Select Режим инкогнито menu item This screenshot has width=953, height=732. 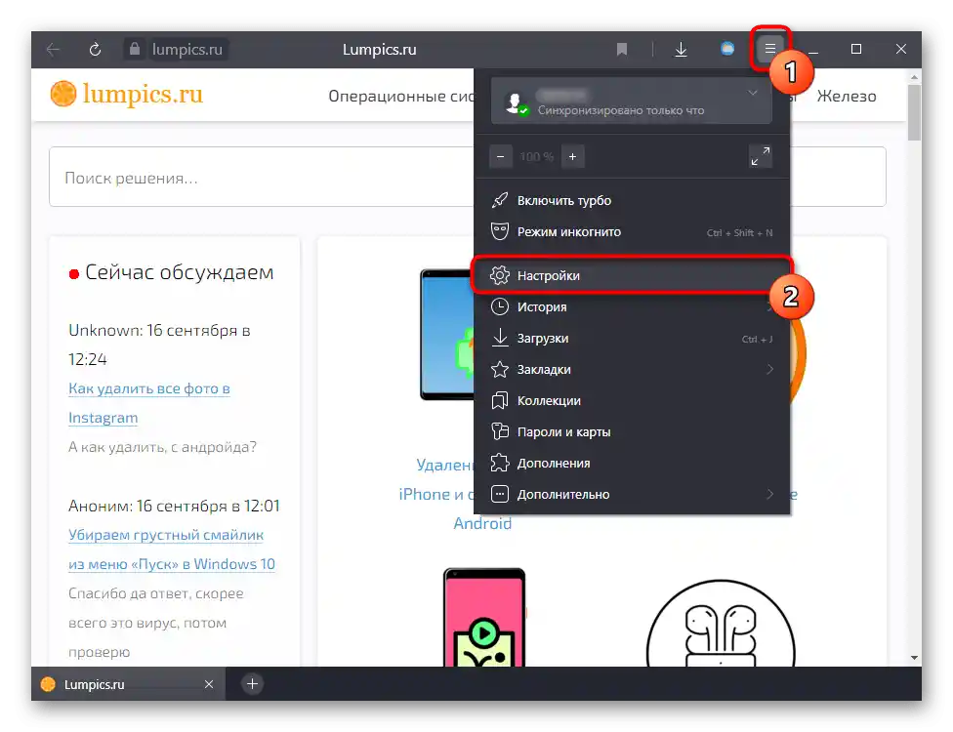tap(632, 231)
